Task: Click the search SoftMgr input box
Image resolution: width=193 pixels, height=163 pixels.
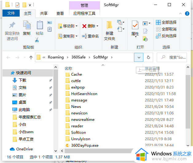Action: pyautogui.click(x=172, y=58)
